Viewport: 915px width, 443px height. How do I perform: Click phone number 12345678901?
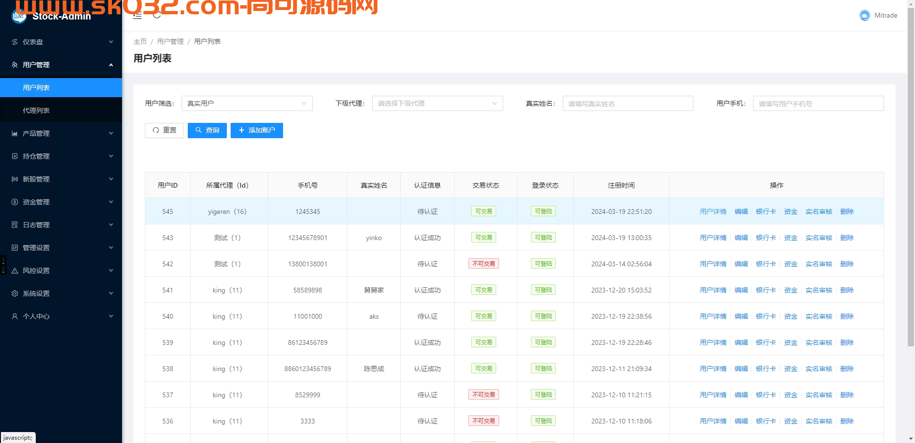307,238
